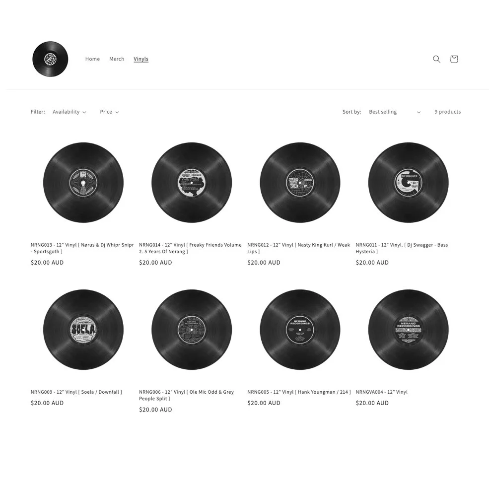Image resolution: width=489 pixels, height=489 pixels.
Task: Expand the Price filter dropdown
Action: [109, 112]
